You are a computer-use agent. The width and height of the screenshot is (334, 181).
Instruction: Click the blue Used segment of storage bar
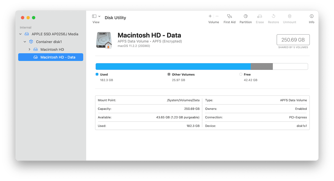[x=173, y=67]
